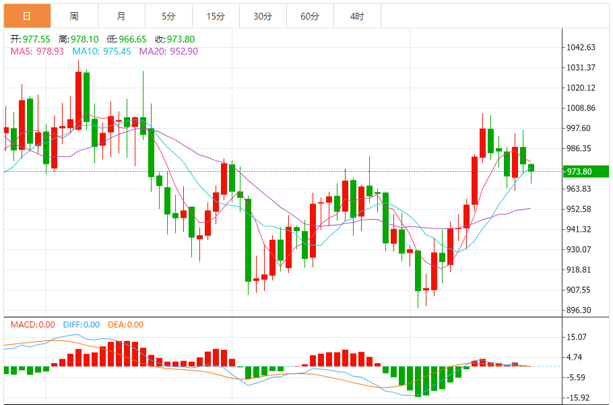Click the 15.07 MACD axis label
The width and height of the screenshot is (613, 405).
(x=577, y=337)
